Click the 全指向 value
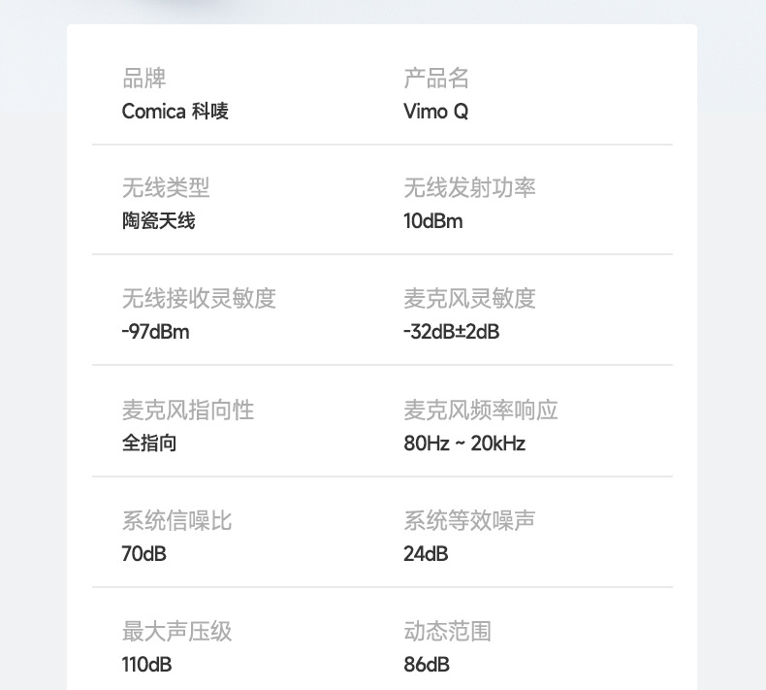Image resolution: width=766 pixels, height=690 pixels. pyautogui.click(x=149, y=444)
